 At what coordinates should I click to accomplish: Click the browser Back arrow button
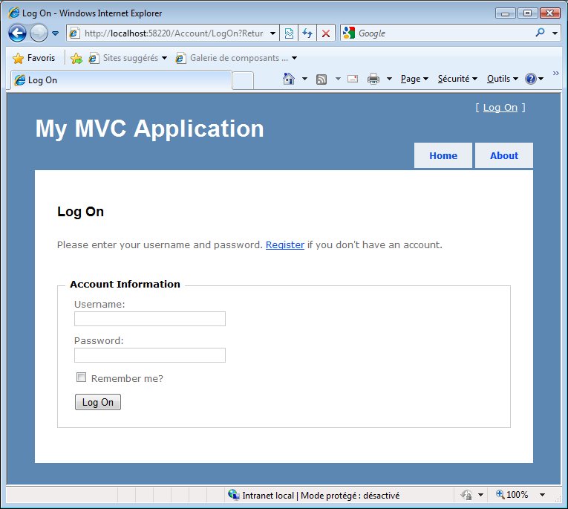pos(17,33)
